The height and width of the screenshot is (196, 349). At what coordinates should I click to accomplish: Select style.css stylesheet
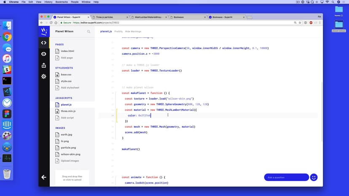pos(66,81)
